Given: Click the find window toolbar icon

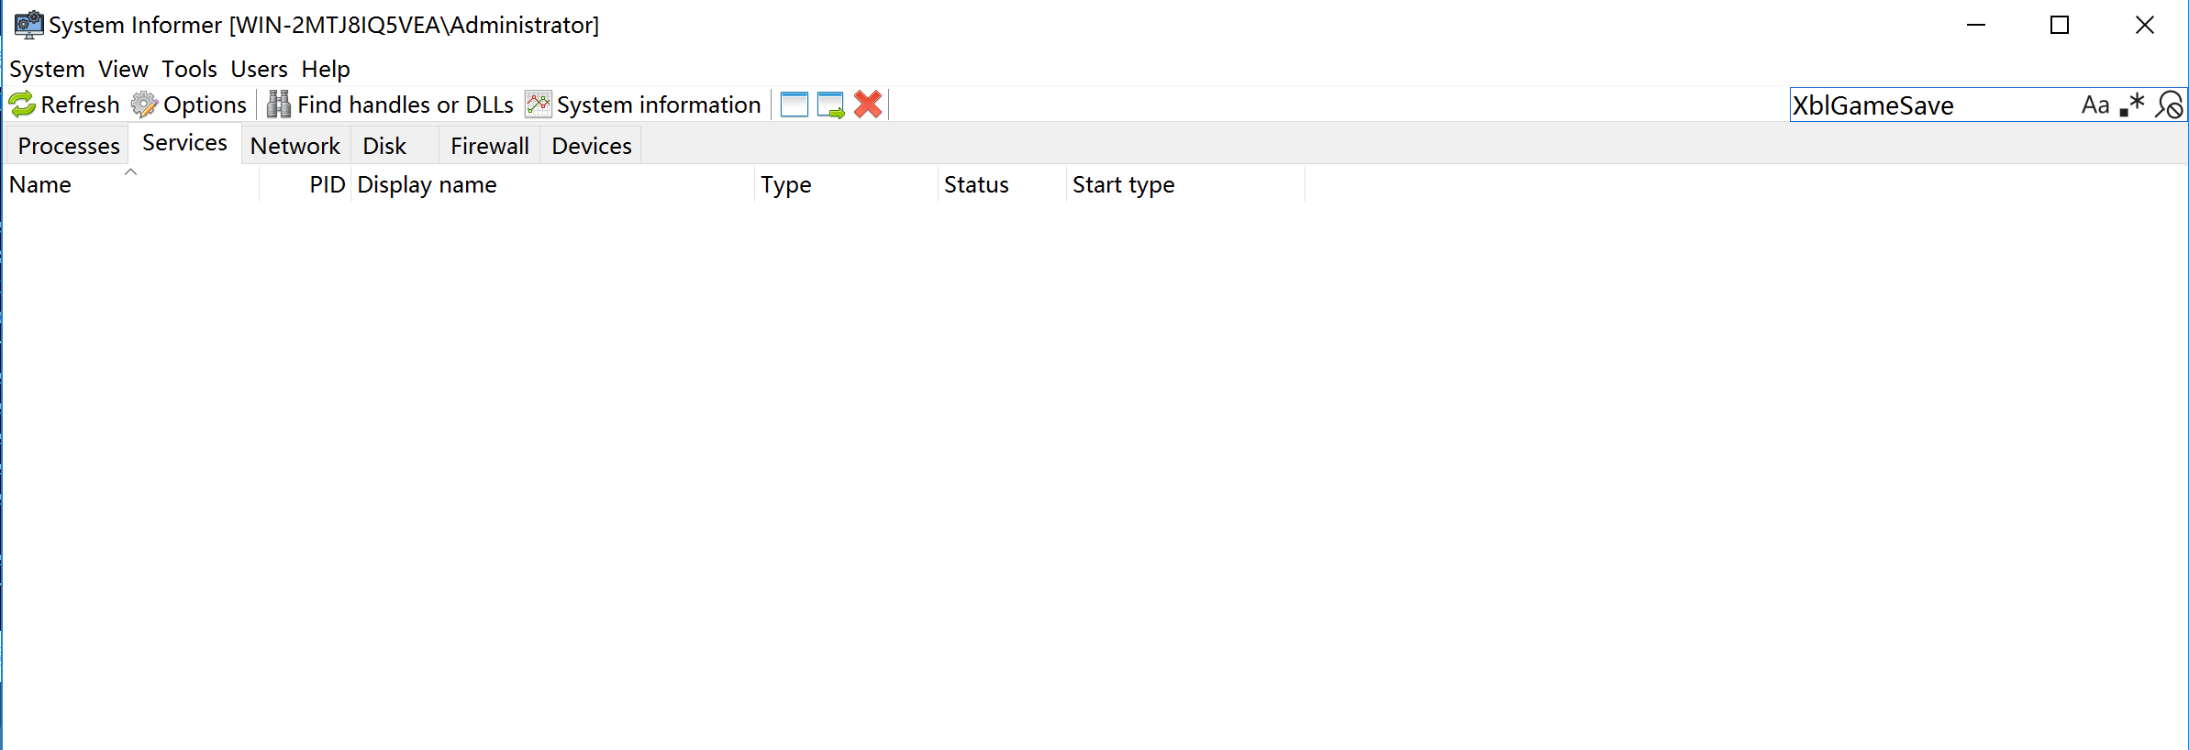Looking at the screenshot, I should (x=794, y=105).
